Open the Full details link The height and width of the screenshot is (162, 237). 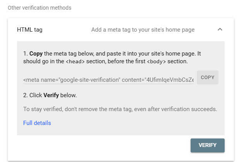pos(37,123)
